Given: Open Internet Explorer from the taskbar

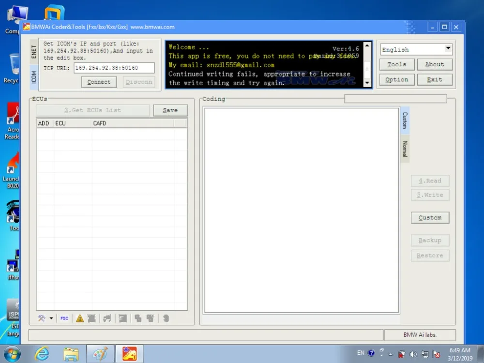Looking at the screenshot, I should pyautogui.click(x=42, y=354).
